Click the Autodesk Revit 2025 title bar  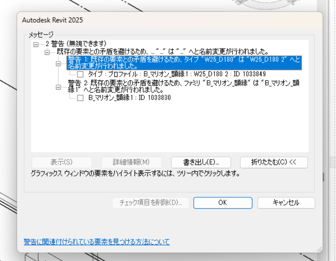coord(170,20)
